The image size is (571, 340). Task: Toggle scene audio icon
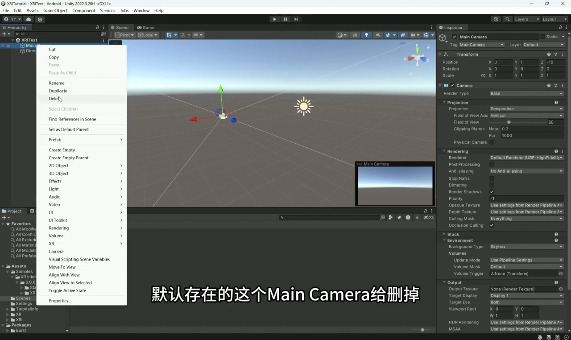click(x=378, y=35)
